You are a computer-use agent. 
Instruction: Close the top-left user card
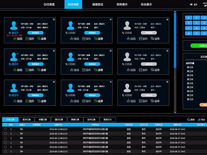click(x=54, y=19)
